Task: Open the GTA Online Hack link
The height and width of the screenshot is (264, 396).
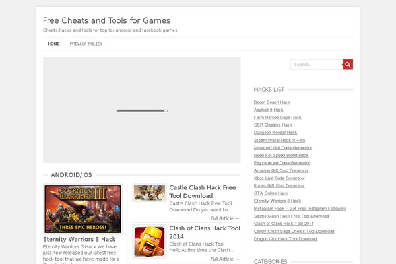Action: [x=271, y=193]
